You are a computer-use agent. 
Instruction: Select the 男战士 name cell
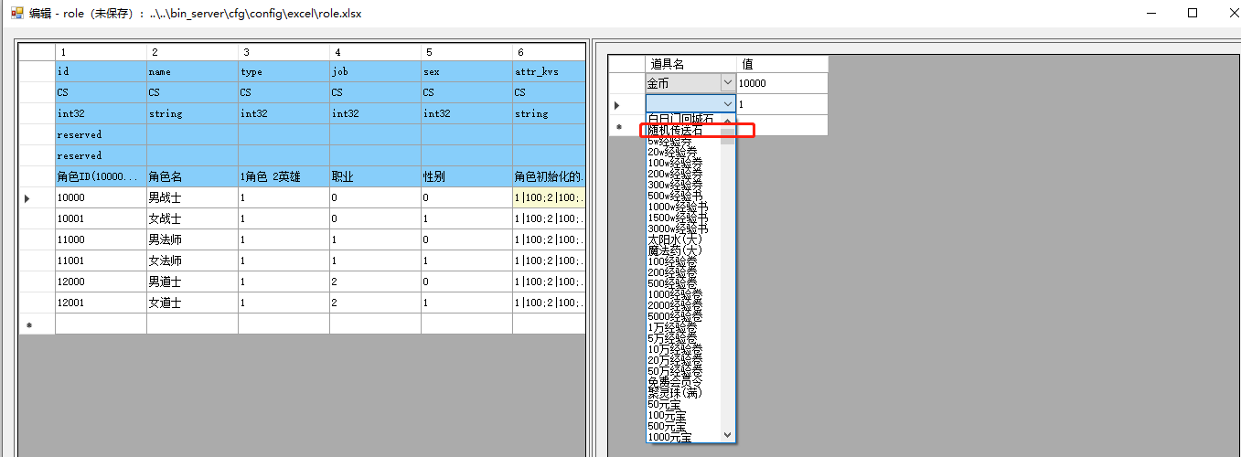pos(191,197)
